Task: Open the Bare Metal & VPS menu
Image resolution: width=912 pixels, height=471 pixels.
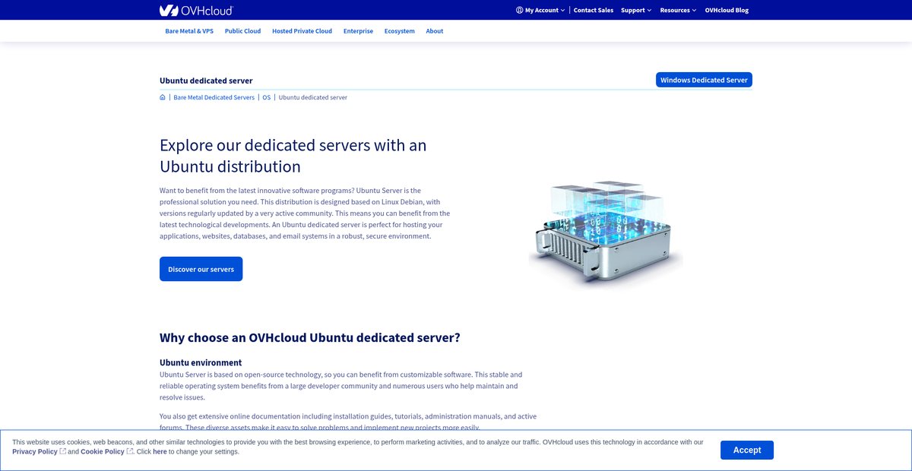Action: pos(189,31)
